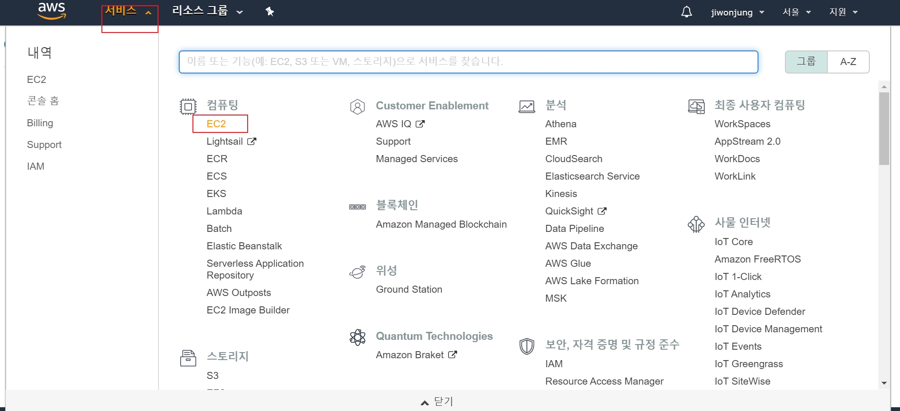Open AppStream 2.0 service

(747, 141)
